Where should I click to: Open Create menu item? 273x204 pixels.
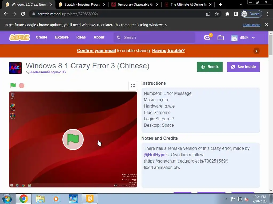[x=41, y=37]
